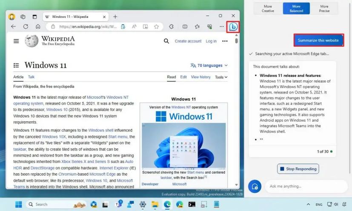The image size is (352, 211).
Task: Search Wikipedia using magnifier icon
Action: point(166,41)
